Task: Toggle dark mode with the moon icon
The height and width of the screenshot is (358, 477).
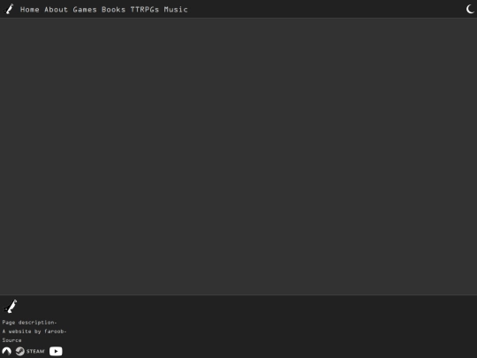Action: 470,9
